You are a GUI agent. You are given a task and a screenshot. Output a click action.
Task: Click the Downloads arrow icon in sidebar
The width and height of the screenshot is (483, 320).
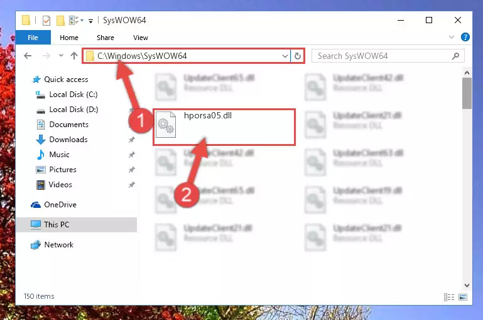click(x=41, y=140)
